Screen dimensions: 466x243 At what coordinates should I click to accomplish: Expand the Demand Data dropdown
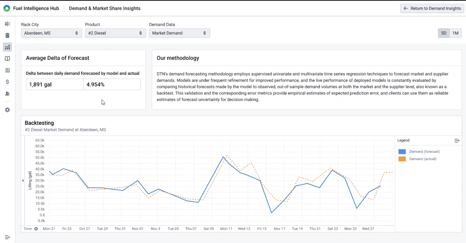[x=179, y=33]
